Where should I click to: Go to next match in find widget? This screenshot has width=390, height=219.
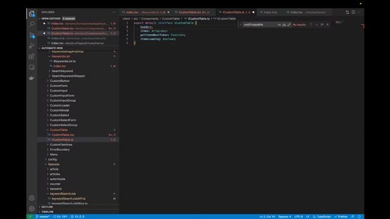coord(317,24)
